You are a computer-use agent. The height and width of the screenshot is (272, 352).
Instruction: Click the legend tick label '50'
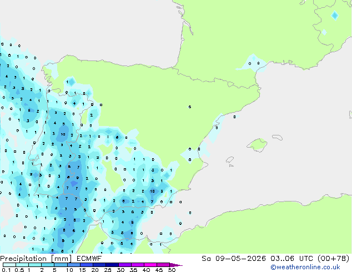[x=172, y=270]
